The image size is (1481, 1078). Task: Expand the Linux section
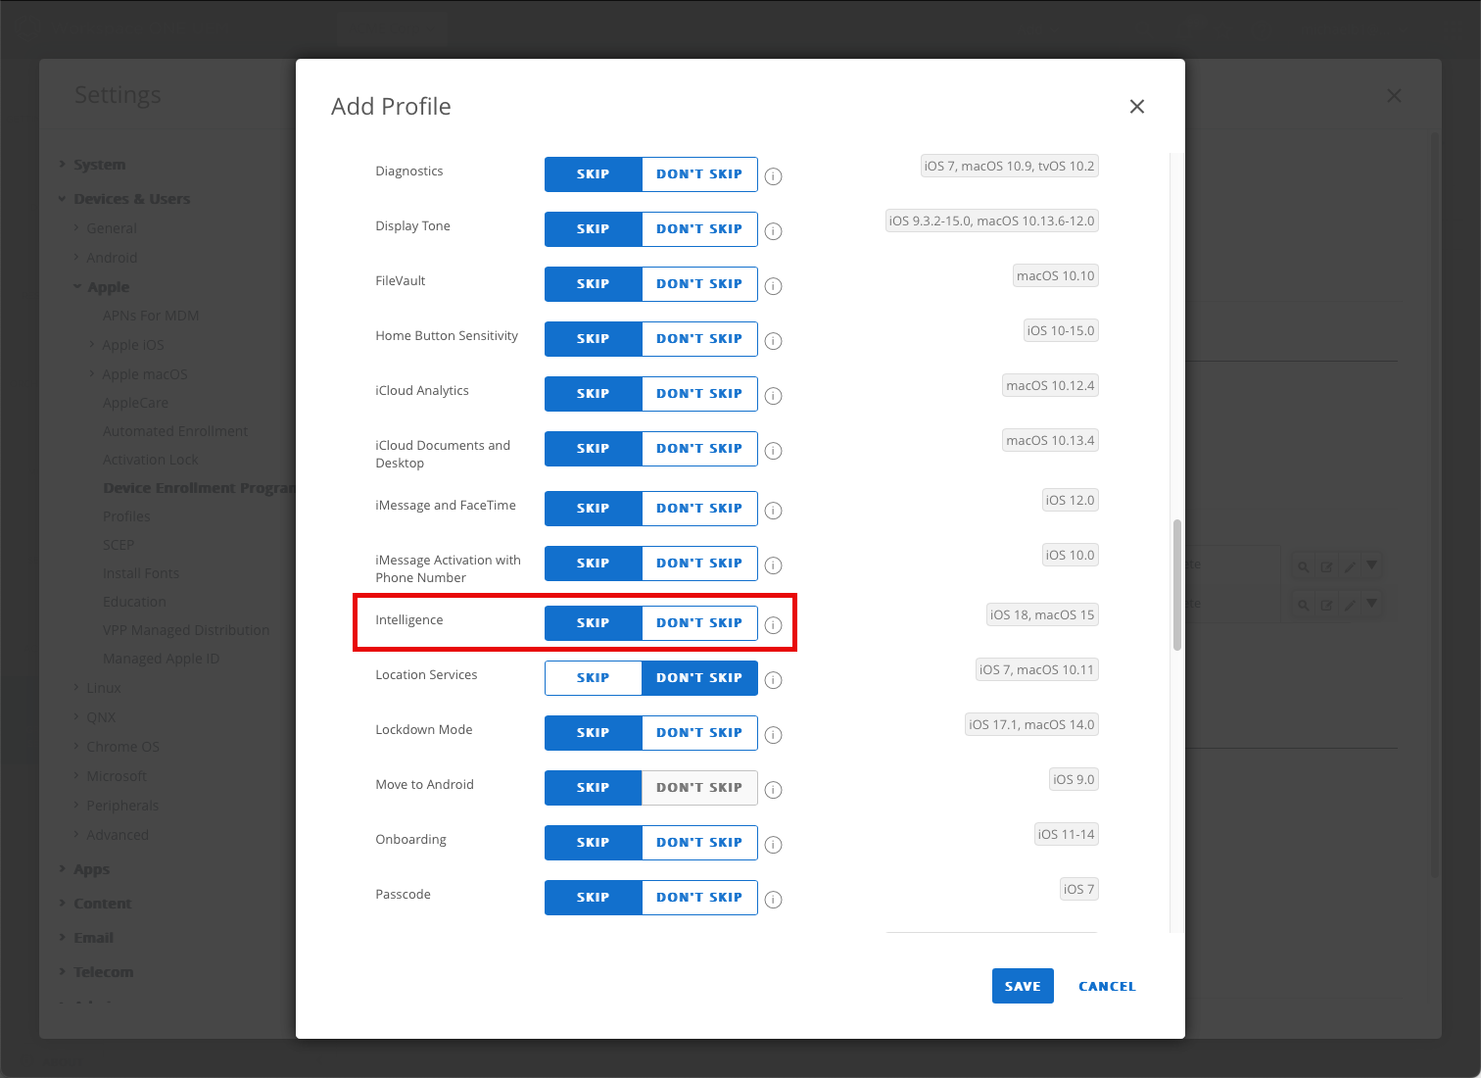tap(104, 687)
